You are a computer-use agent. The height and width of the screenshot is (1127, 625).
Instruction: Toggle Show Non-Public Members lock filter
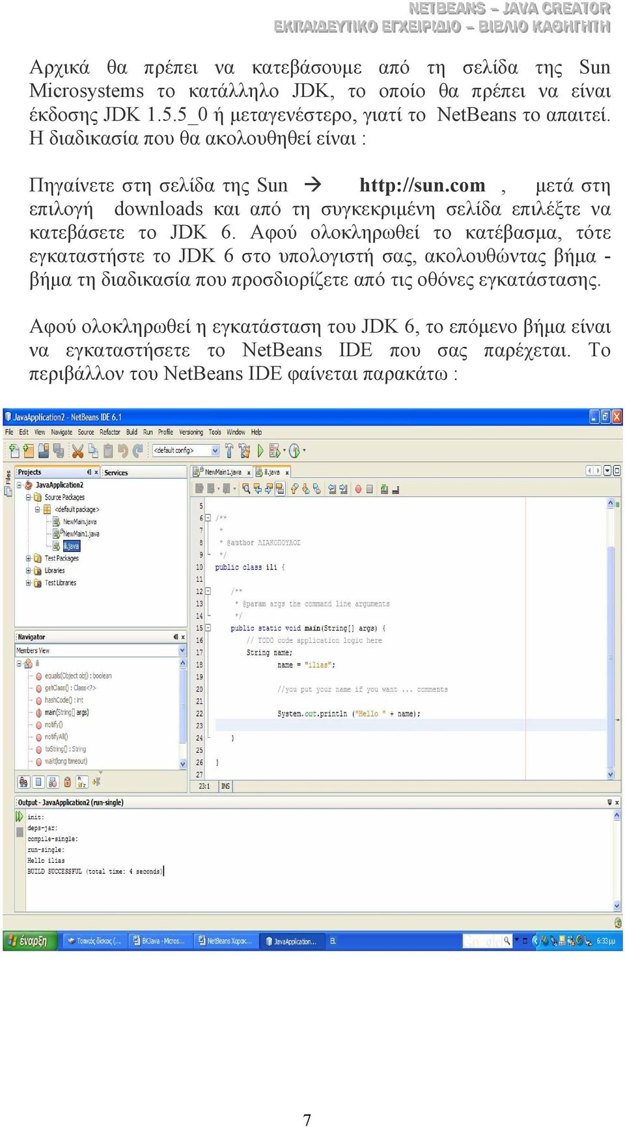(x=67, y=781)
